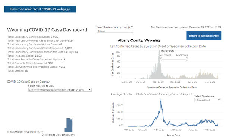Open the 2021 Mapbox attribution link
The image size is (233, 139).
point(15,132)
